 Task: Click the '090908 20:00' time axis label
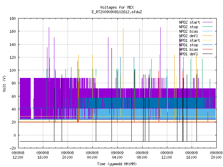(67, 155)
